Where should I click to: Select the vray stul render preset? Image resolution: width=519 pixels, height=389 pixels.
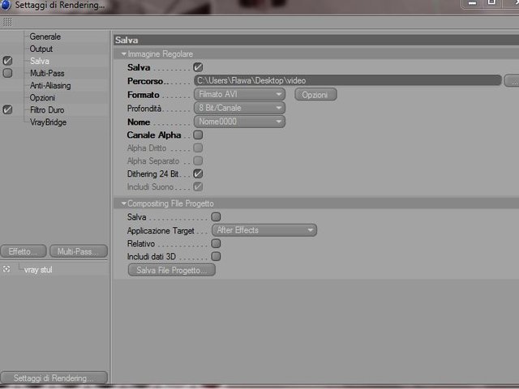pos(38,270)
